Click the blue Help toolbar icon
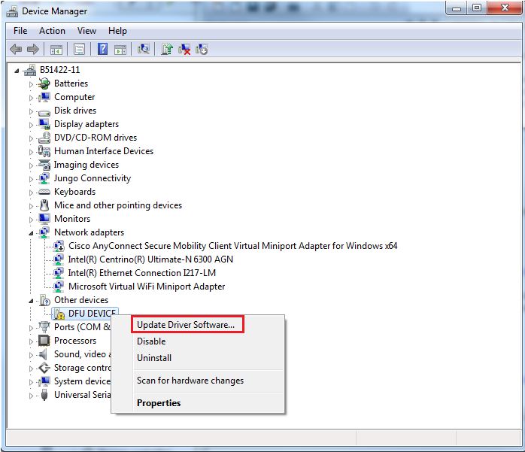Viewport: 525px width, 452px height. click(102, 50)
